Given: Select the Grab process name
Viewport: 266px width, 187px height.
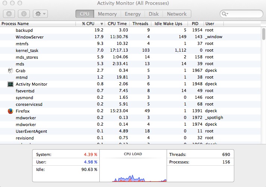Looking at the screenshot, I should pos(21,71).
